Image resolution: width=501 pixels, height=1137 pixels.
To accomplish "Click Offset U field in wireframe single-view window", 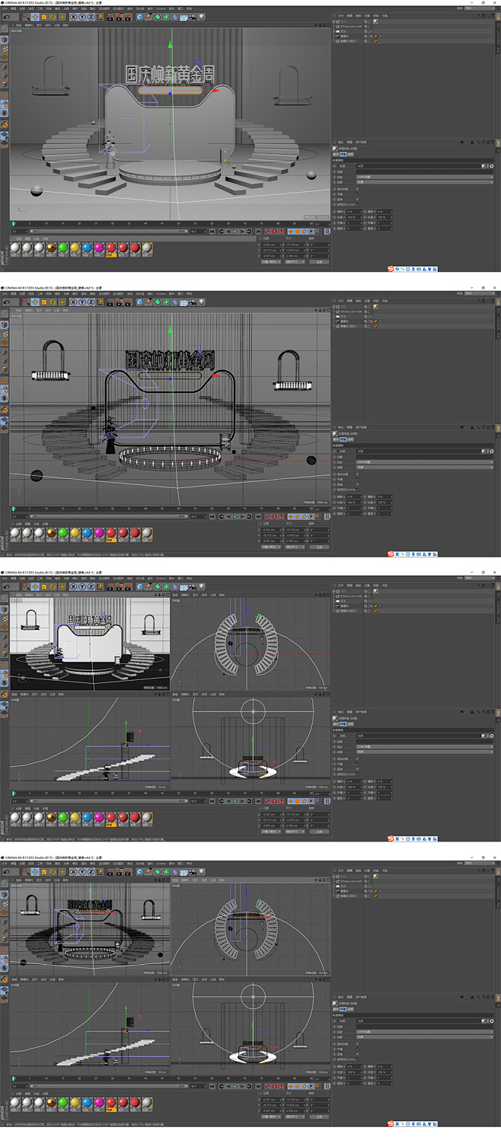I will click(354, 497).
